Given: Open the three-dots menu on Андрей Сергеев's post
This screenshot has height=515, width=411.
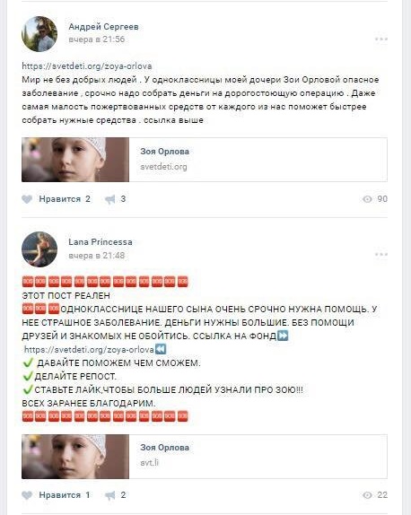Looking at the screenshot, I should tap(381, 39).
